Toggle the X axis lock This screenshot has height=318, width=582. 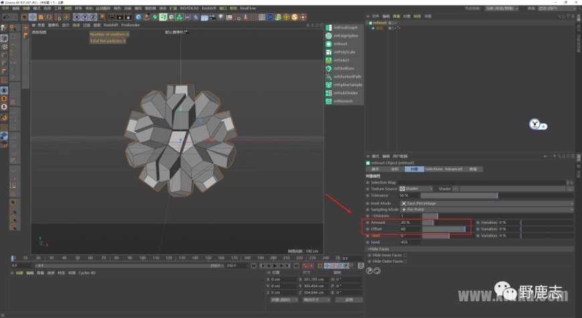pyautogui.click(x=77, y=17)
